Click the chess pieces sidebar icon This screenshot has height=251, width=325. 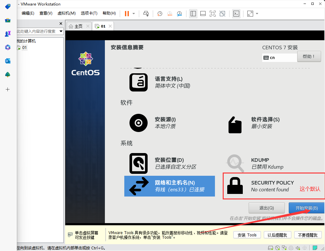(x=8, y=34)
